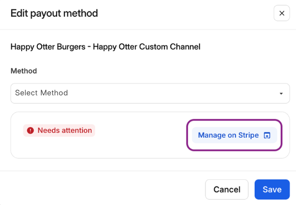Screen dimensions: 296x205
Task: Click the Manage on Stripe text
Action: coord(228,135)
